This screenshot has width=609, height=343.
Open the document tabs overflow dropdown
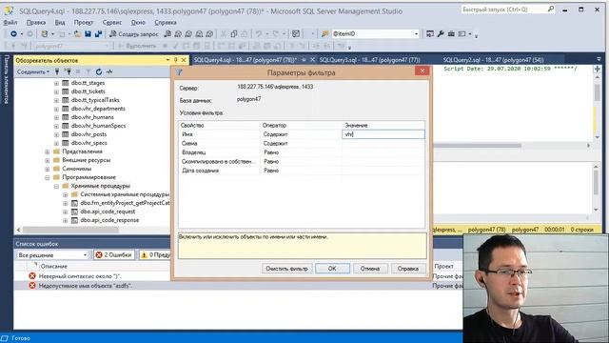(599, 59)
